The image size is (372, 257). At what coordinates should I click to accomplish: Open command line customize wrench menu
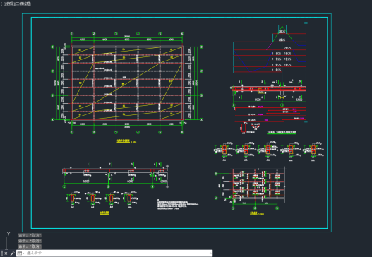12,253
